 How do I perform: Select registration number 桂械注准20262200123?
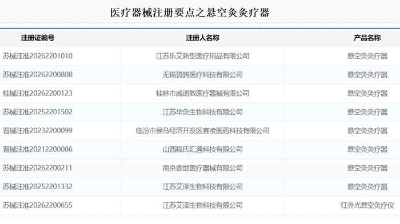(x=38, y=93)
